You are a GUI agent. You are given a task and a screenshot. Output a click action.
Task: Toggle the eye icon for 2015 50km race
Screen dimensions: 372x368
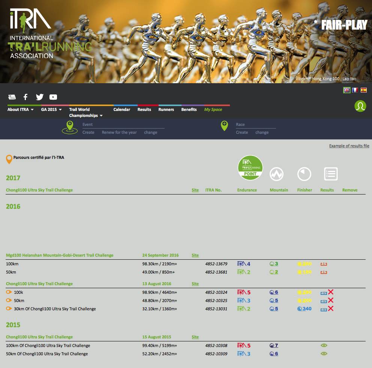tap(324, 354)
